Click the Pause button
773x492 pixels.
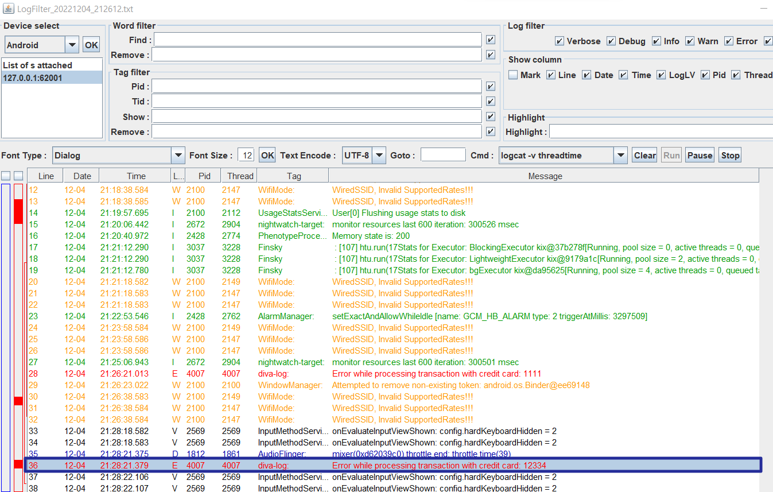tap(700, 155)
